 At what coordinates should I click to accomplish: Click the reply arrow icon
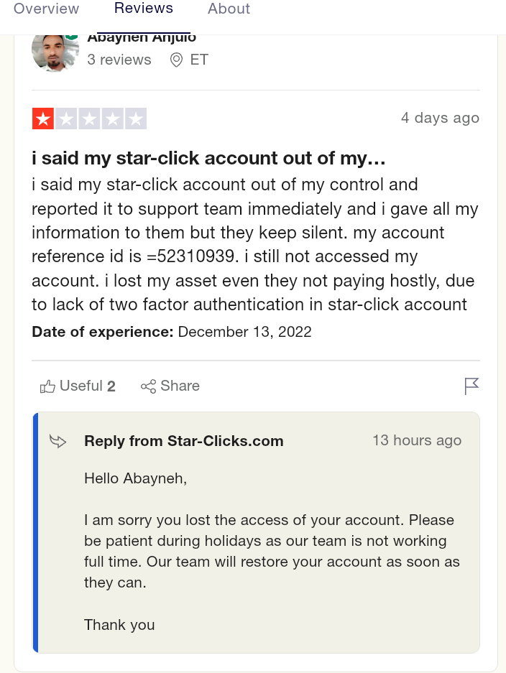(x=57, y=441)
